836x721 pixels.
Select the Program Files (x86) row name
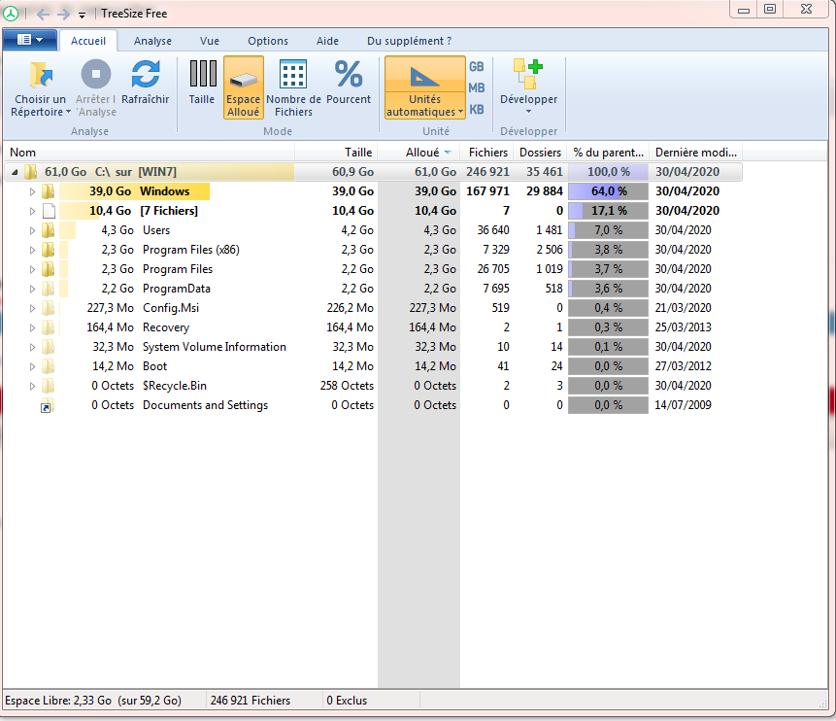pos(191,249)
